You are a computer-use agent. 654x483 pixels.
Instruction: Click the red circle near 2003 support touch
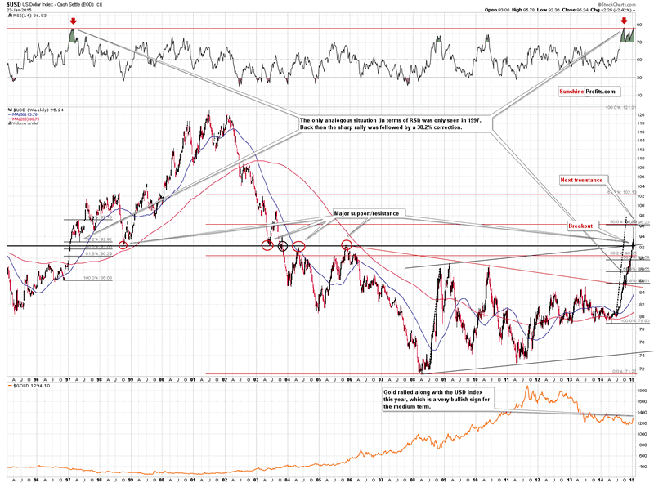point(267,245)
